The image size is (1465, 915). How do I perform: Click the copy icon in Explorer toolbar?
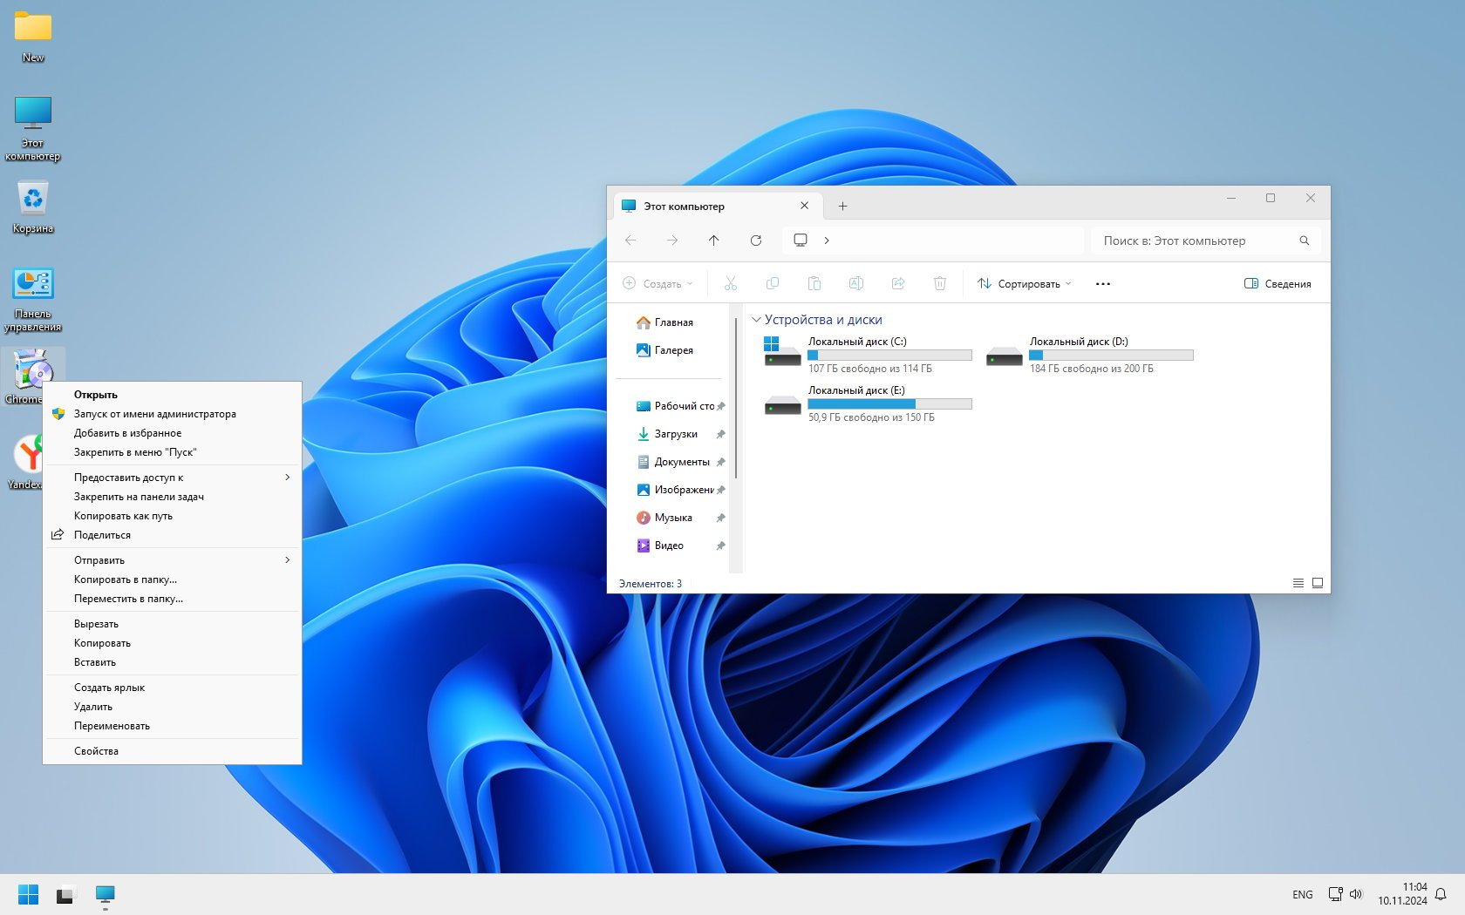(773, 283)
